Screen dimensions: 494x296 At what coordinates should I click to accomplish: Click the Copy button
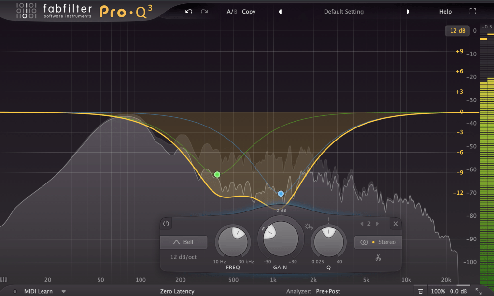tap(249, 12)
